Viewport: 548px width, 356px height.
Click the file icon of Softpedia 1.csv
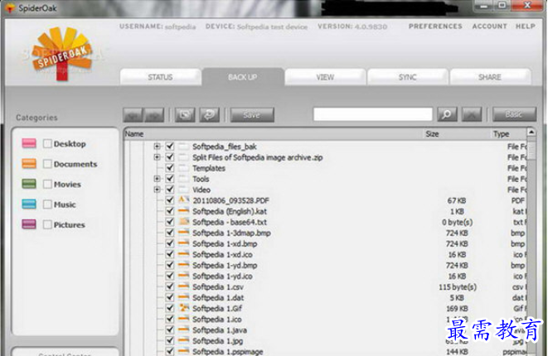click(184, 286)
